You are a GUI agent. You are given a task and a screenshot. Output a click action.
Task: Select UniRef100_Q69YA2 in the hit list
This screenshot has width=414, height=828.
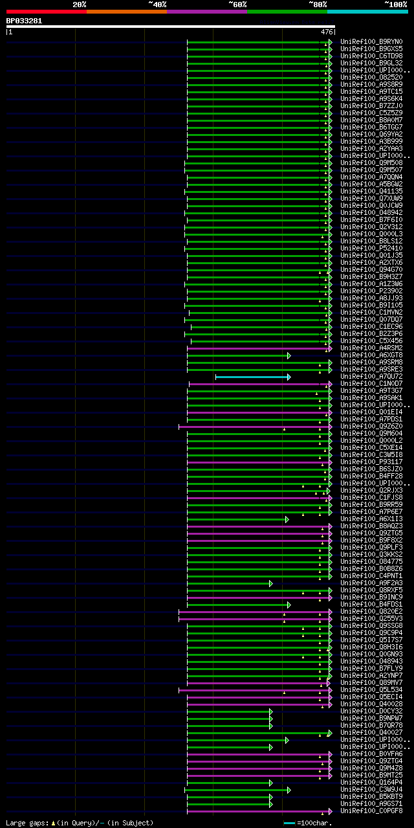pyautogui.click(x=371, y=135)
